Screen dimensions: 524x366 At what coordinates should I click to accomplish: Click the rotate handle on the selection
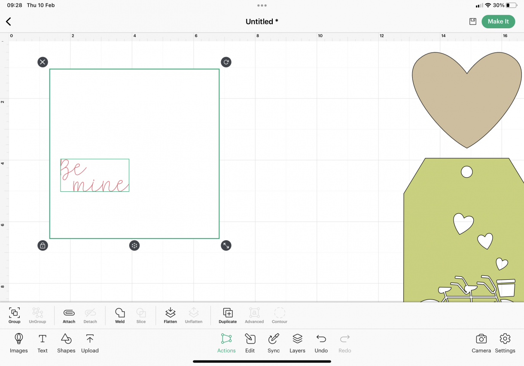point(226,62)
